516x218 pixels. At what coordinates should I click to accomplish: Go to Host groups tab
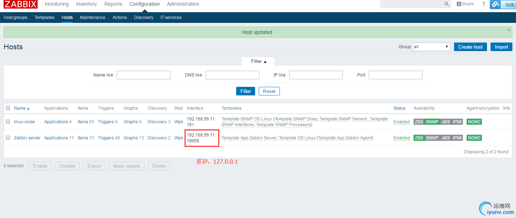click(15, 18)
